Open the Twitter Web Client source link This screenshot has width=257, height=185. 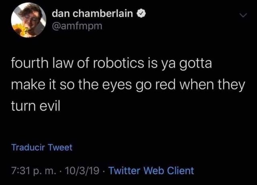pyautogui.click(x=151, y=171)
